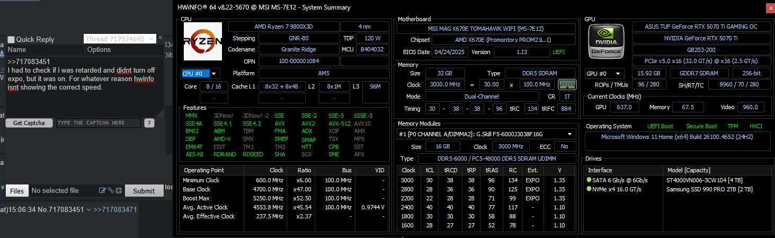Click the ASUS TUF GeForce RTX 5070 Ti field
775x238 pixels.
tap(701, 27)
